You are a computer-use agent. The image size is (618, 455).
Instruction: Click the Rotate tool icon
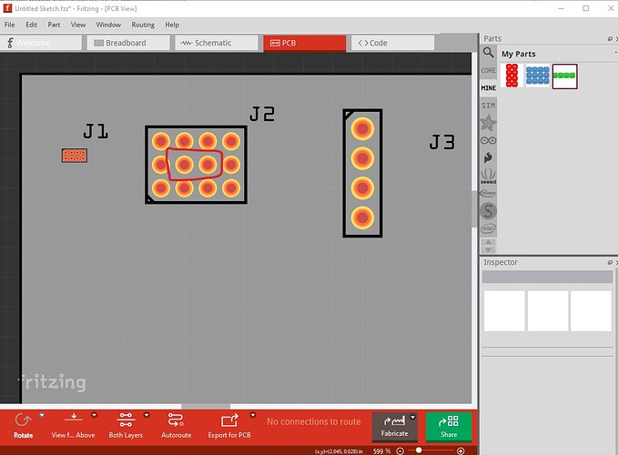point(24,420)
